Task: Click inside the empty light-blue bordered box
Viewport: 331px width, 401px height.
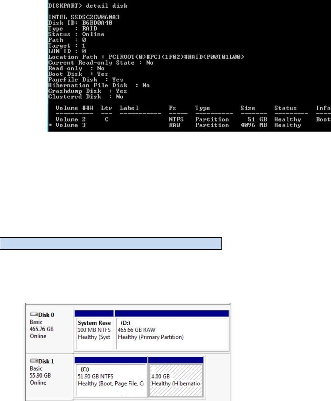Action: [111, 243]
